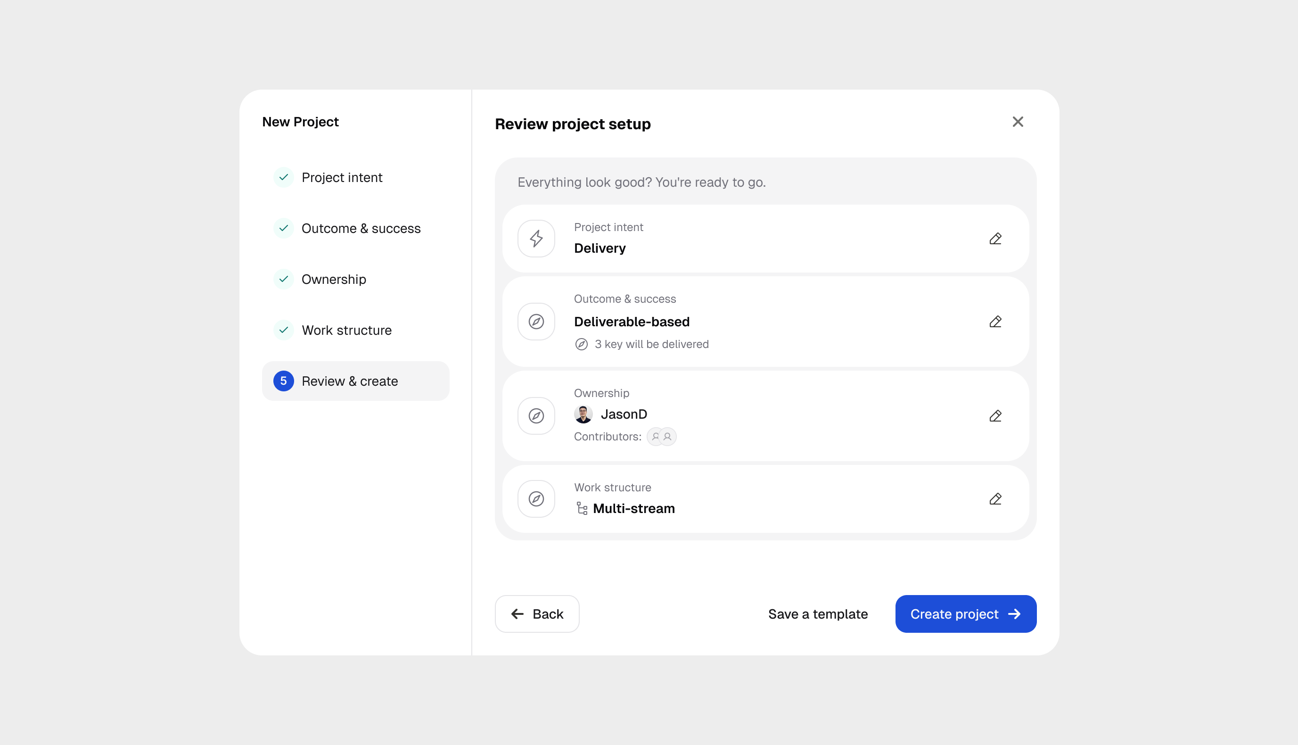Click the 'New Project' sidebar title

(300, 122)
